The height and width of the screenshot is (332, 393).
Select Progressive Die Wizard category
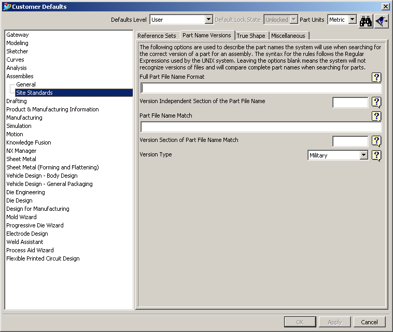pos(35,225)
